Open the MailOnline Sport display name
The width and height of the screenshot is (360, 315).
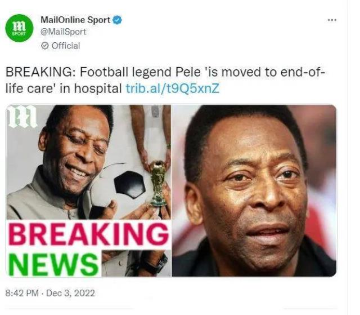[x=75, y=20]
